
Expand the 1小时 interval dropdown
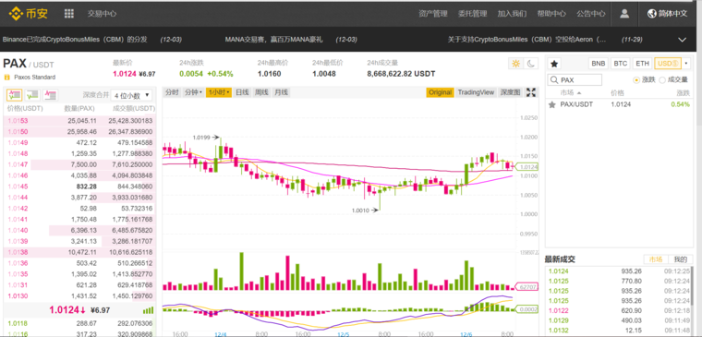tap(219, 92)
